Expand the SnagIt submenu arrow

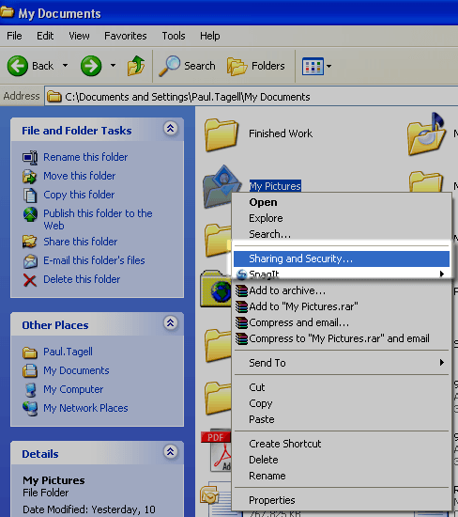click(x=442, y=274)
